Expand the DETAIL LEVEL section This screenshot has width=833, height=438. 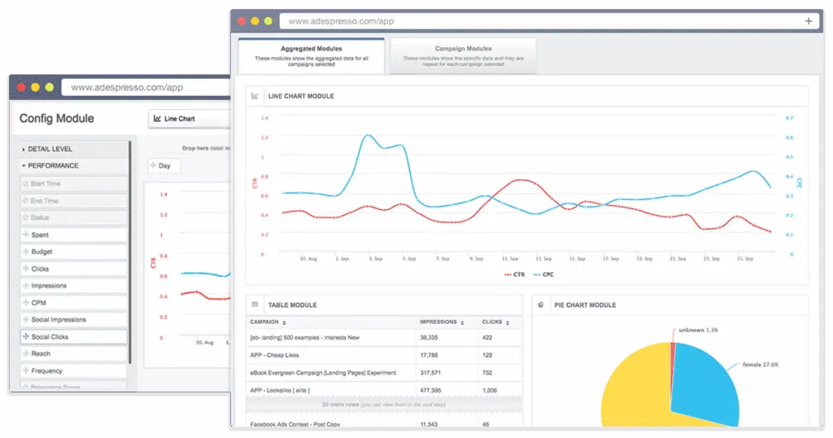[x=50, y=149]
